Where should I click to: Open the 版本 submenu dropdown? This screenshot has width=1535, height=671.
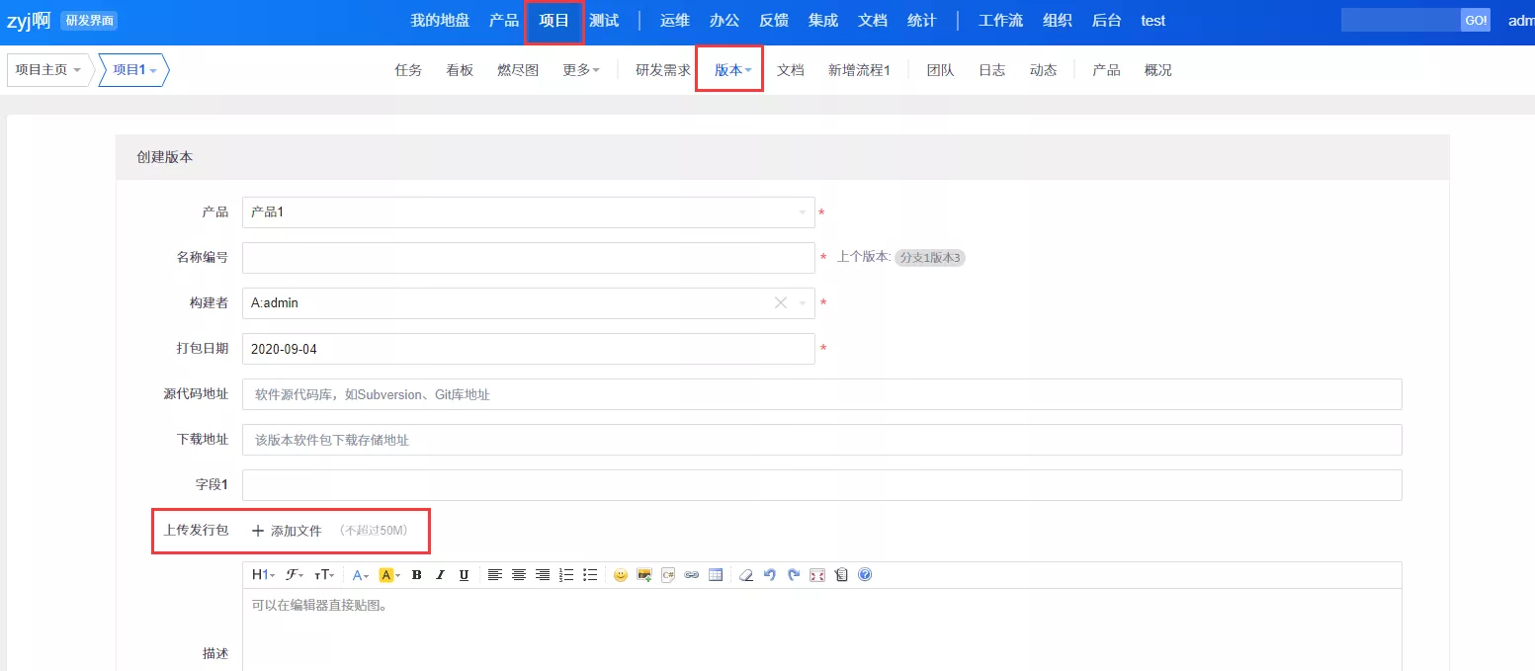pos(733,70)
